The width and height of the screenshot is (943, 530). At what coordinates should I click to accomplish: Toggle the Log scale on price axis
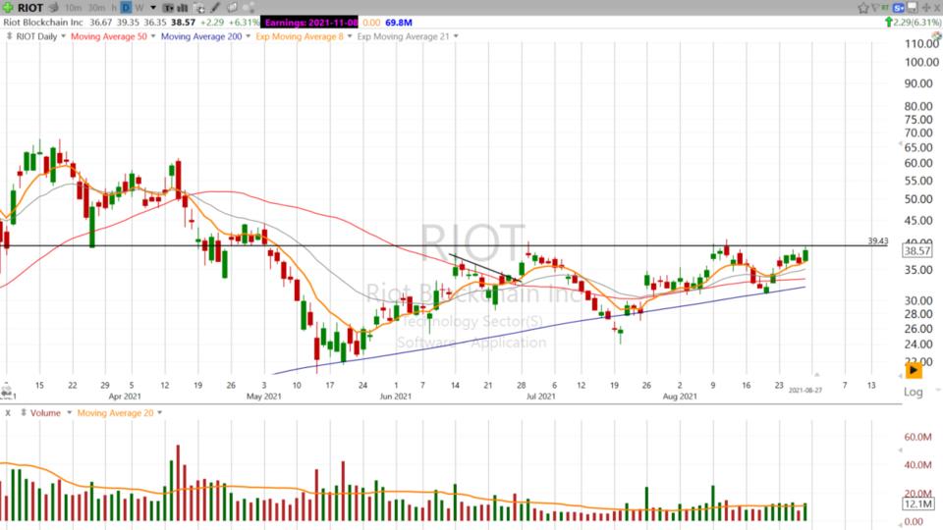914,391
